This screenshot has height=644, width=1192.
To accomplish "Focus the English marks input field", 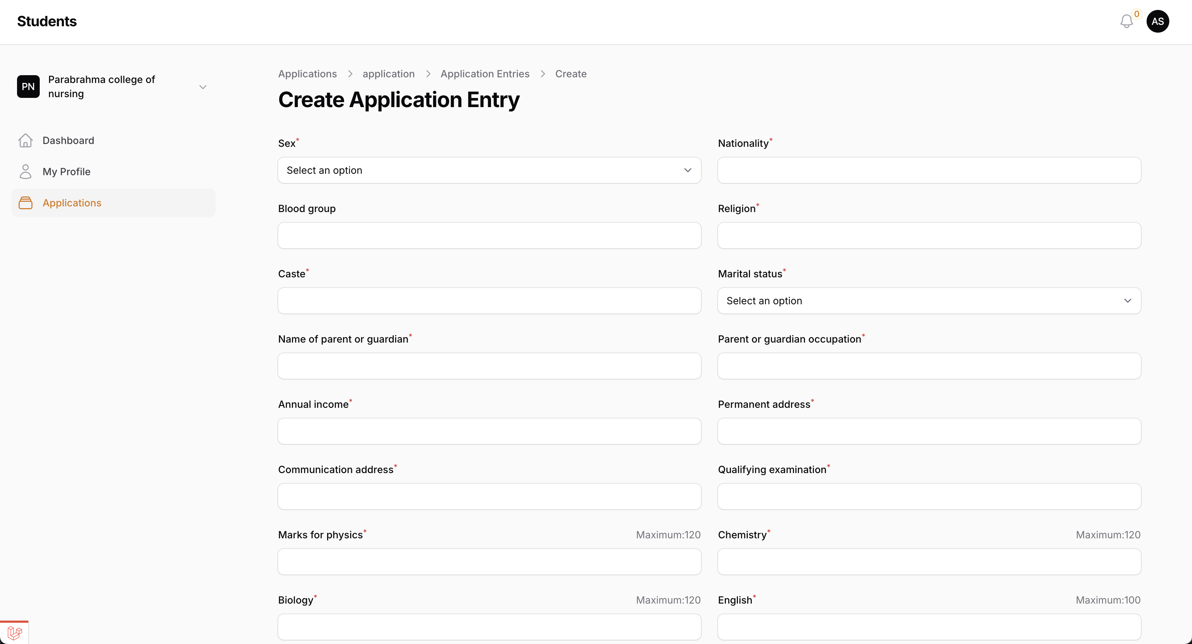I will point(929,627).
